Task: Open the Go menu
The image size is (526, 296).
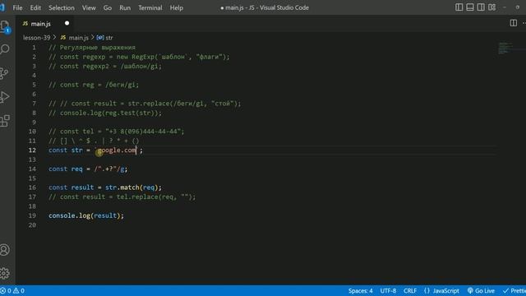Action: pyautogui.click(x=108, y=7)
